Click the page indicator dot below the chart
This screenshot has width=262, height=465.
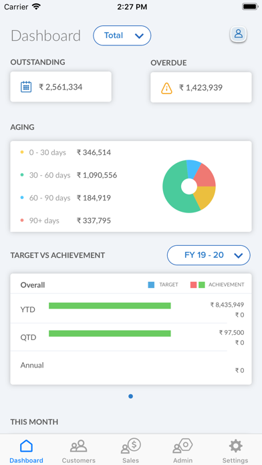click(130, 396)
